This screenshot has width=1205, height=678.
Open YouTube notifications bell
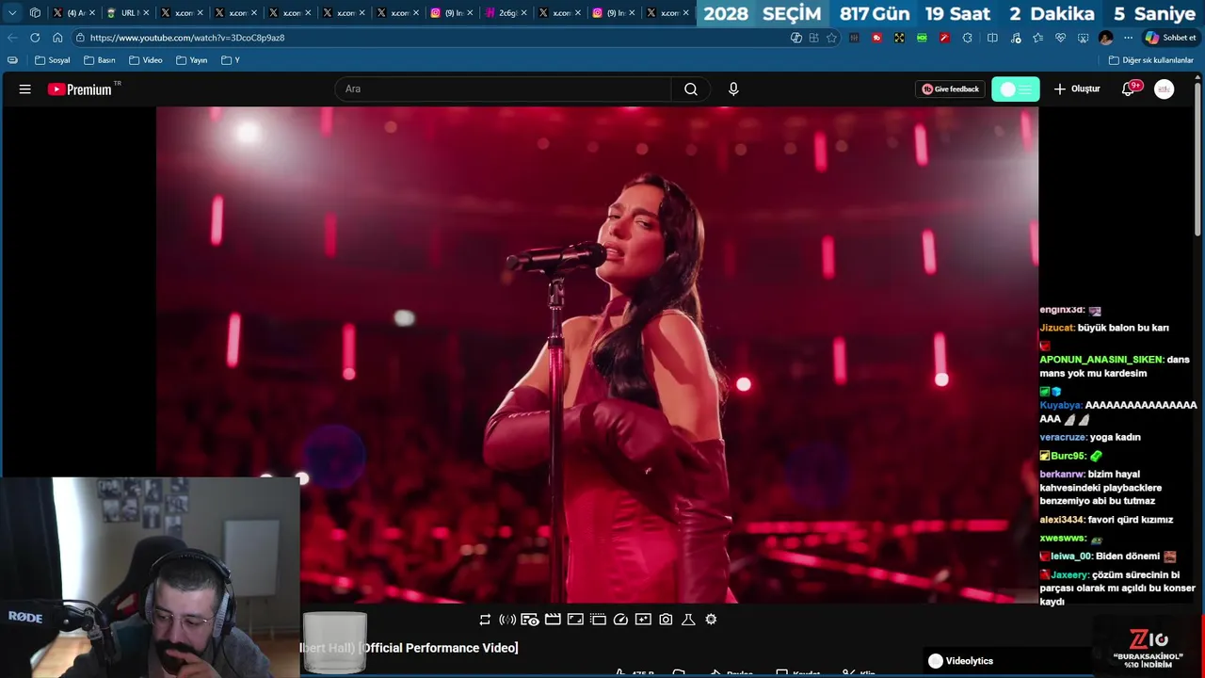click(x=1129, y=89)
